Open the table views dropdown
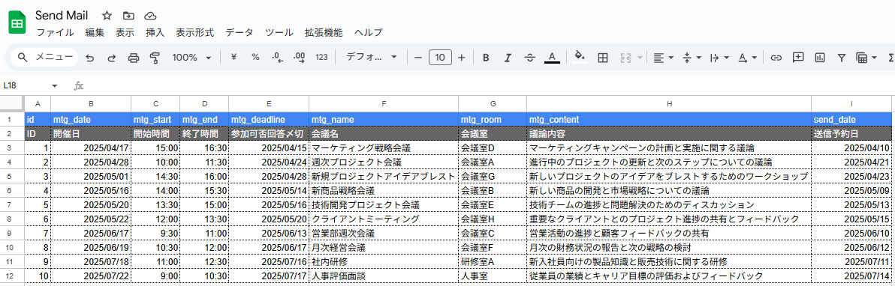Image resolution: width=895 pixels, height=286 pixels. (866, 58)
